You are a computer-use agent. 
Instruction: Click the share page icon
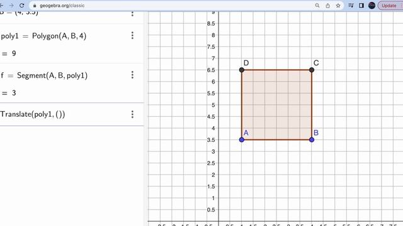[327, 6]
